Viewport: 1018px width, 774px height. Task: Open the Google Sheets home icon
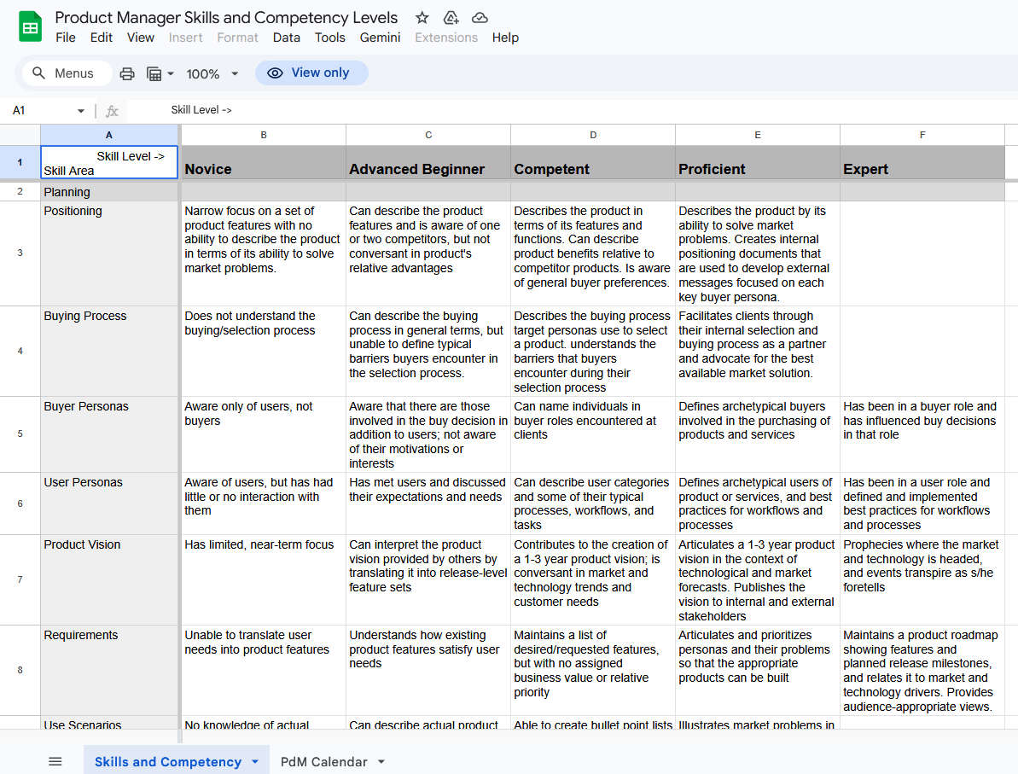(x=30, y=26)
